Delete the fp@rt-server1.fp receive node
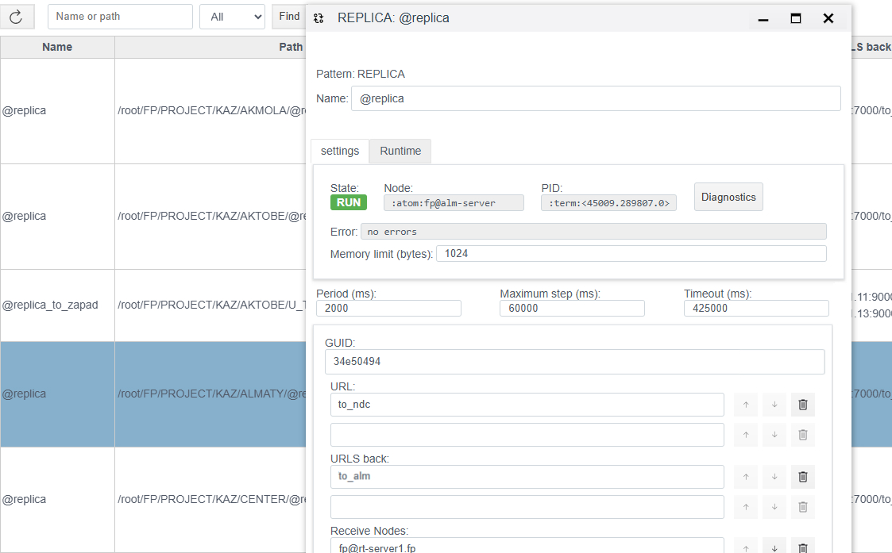Image resolution: width=892 pixels, height=553 pixels. coord(802,546)
